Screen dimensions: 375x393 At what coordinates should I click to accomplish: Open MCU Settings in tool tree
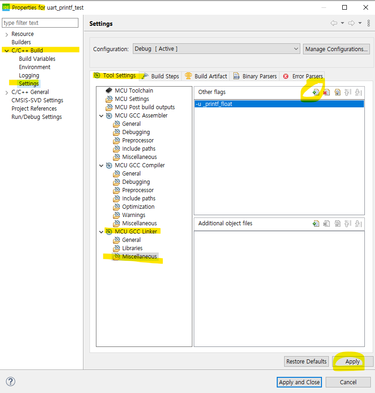[127, 99]
